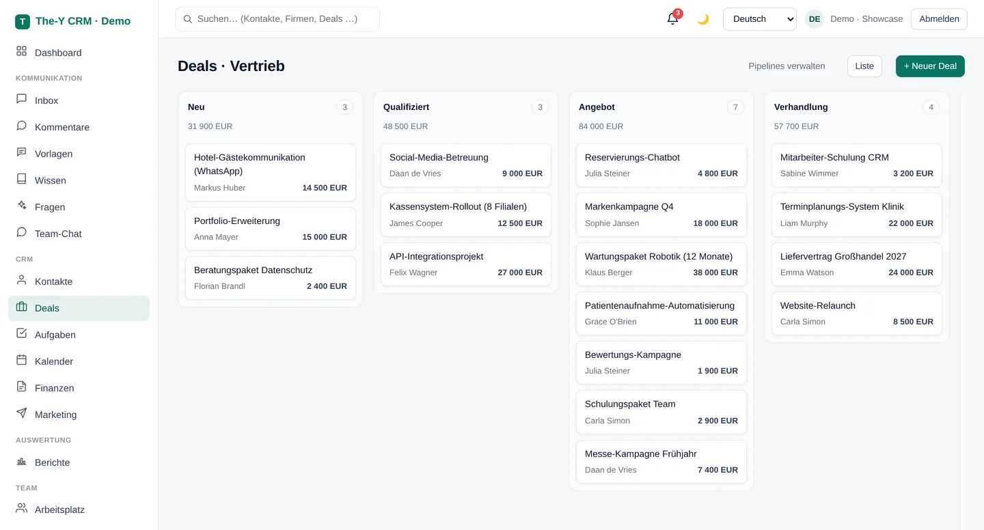Open the Social-Media-Betreuung deal card
Screen dimensions: 984x530
[466, 165]
